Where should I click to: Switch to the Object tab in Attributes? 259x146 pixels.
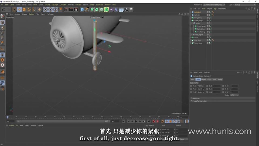point(203,79)
